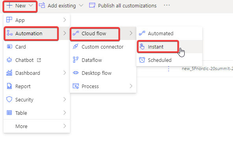Expand the Security submenu chevron
The height and width of the screenshot is (141, 233).
[x=64, y=99]
